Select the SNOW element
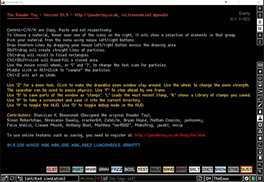The image size is (264, 182). pos(220,170)
